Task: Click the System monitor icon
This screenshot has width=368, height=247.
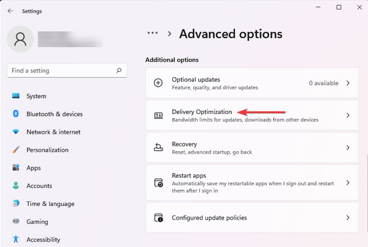Action: coord(15,96)
